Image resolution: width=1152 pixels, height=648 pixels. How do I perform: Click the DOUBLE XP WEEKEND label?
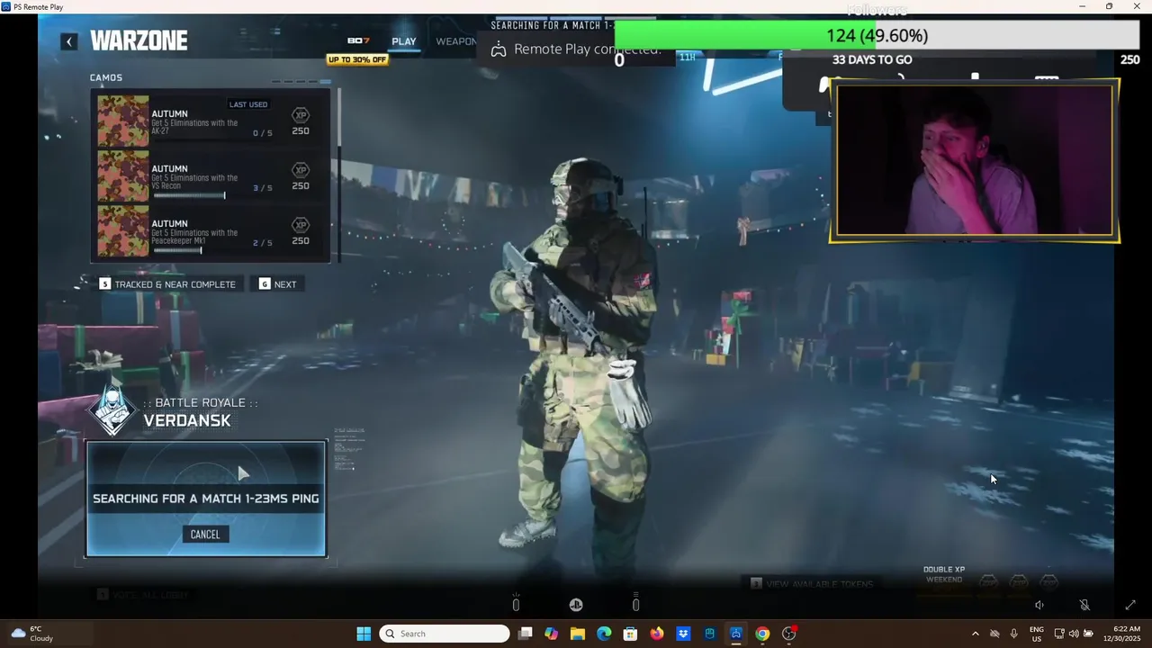click(944, 574)
